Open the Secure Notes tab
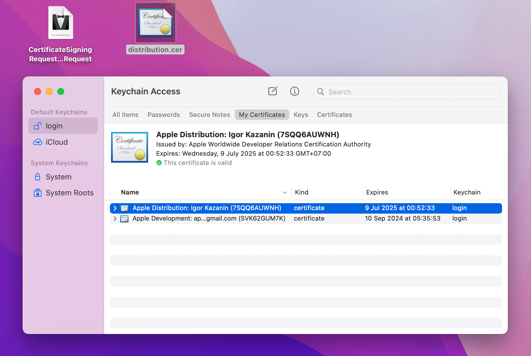The height and width of the screenshot is (356, 531). pos(209,115)
